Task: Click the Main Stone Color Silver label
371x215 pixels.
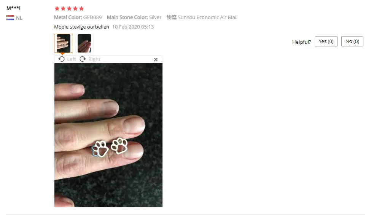Action: pos(134,17)
